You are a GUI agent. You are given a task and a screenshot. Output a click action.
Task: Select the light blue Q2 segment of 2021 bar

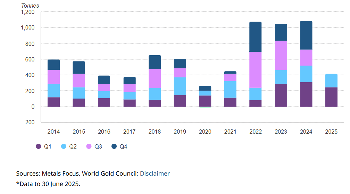point(230,89)
